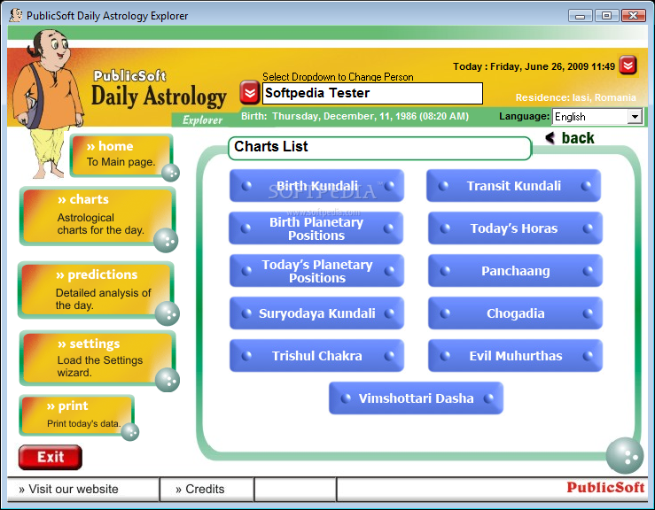Viewport: 655px width, 510px height.
Task: Open Today's Horas chart
Action: click(515, 228)
